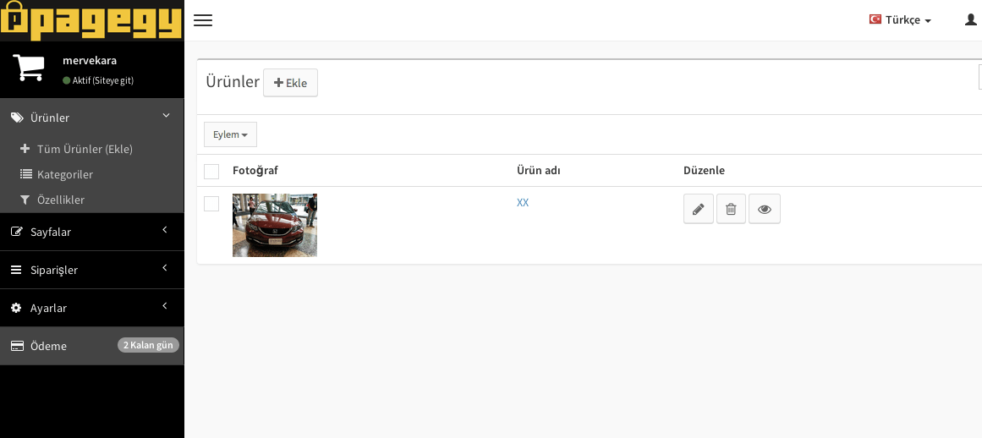Expand the Sayfalar sidebar section

click(x=91, y=232)
